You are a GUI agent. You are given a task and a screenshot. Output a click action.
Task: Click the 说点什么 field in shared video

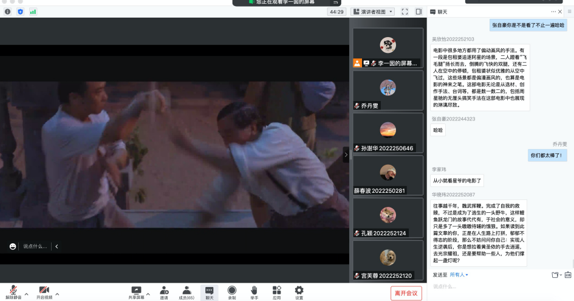pyautogui.click(x=35, y=246)
